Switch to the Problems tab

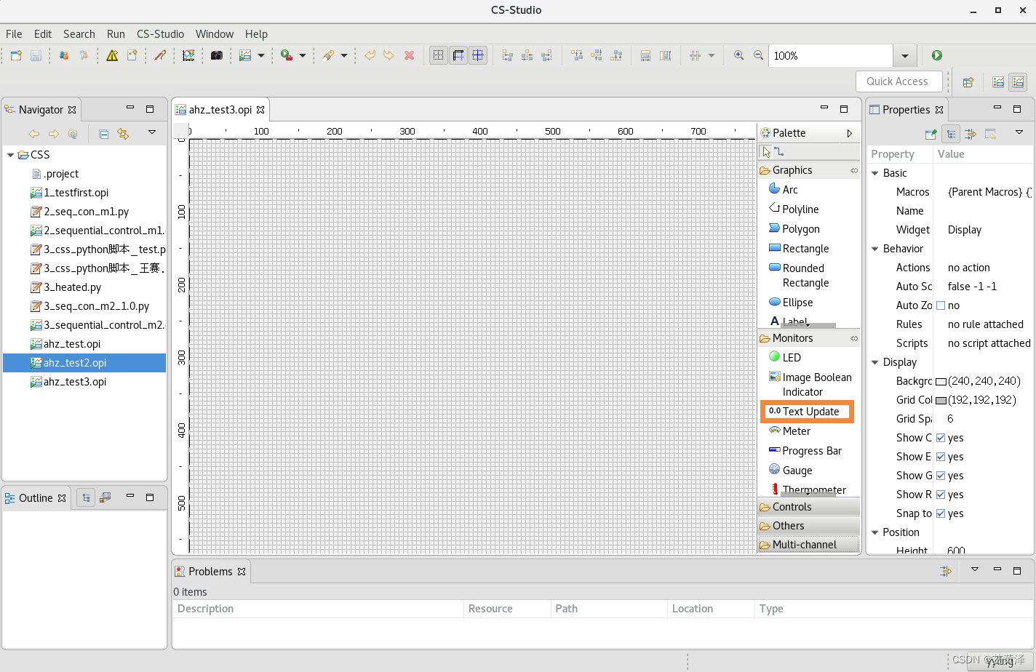point(210,572)
